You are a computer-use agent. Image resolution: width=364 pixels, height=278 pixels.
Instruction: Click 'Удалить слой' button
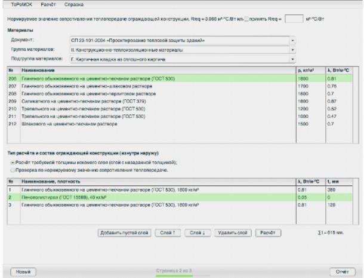click(232, 232)
